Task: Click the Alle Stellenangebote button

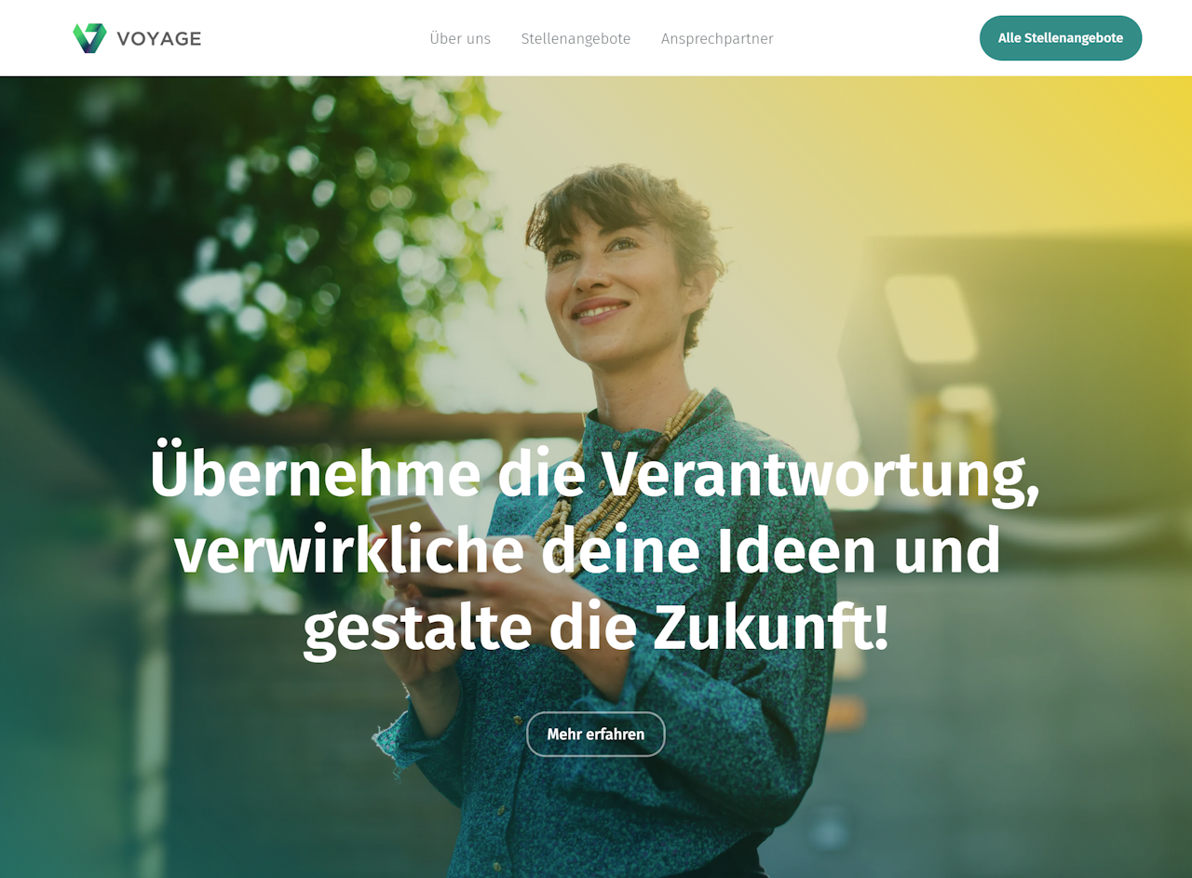Action: pos(1061,38)
